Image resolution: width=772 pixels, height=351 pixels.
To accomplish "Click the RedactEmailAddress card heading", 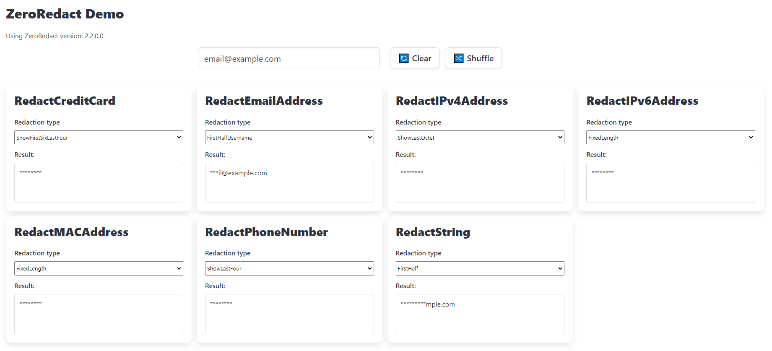I will click(x=264, y=101).
